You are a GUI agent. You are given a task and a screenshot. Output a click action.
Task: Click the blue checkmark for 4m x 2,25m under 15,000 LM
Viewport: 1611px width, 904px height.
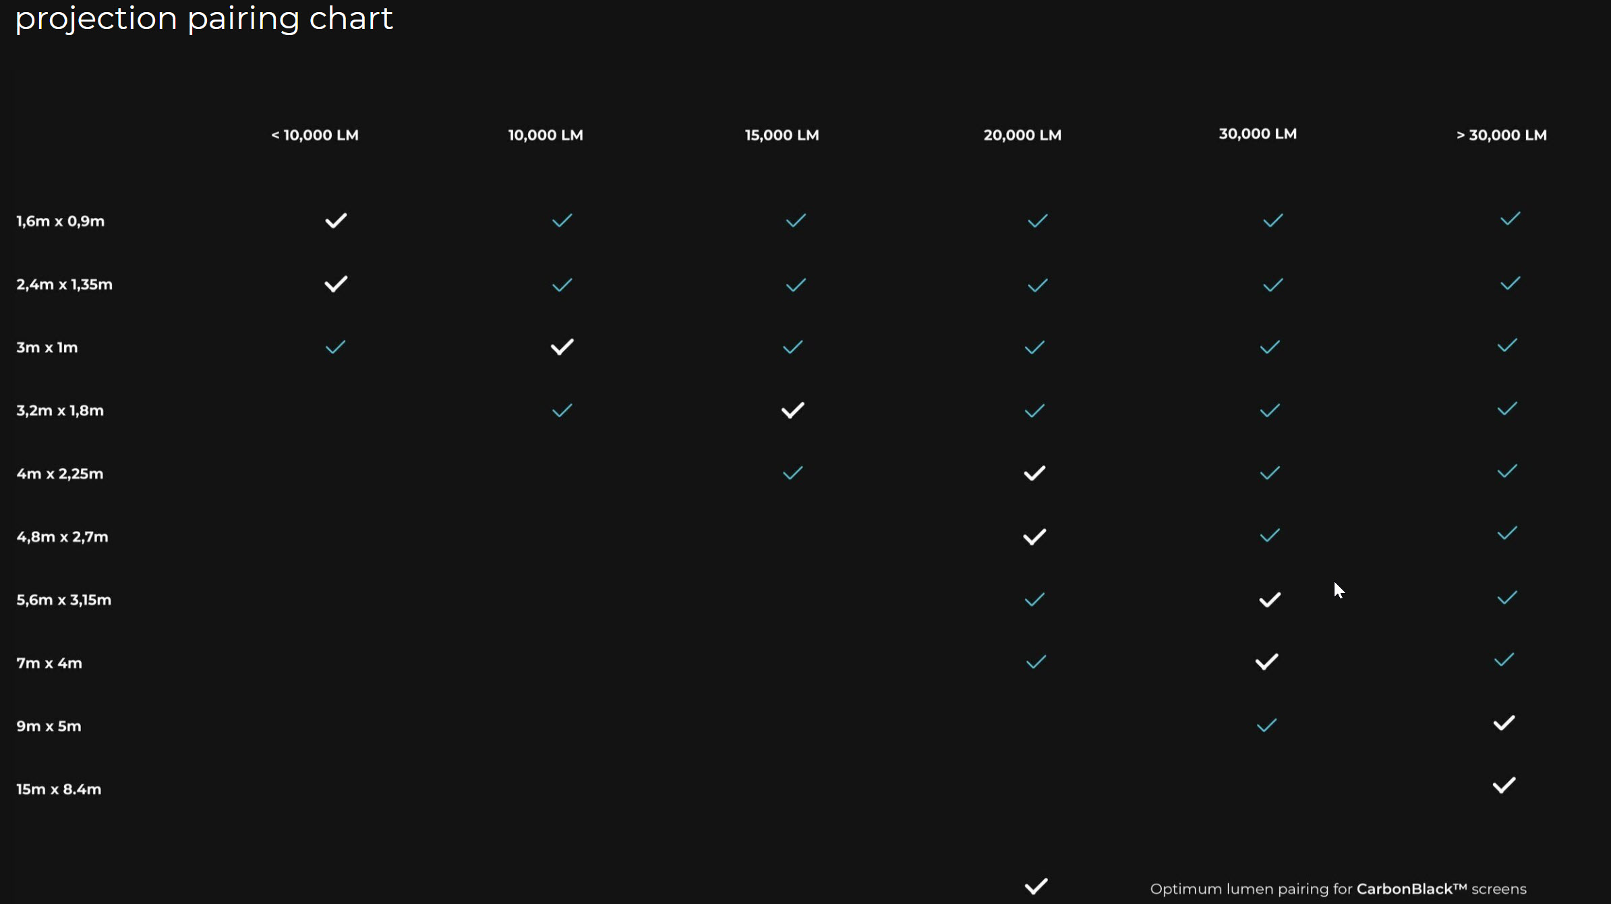point(792,473)
